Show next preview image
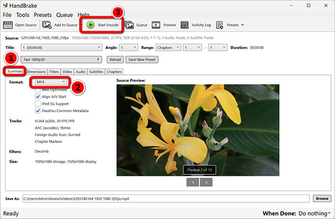 206,182
